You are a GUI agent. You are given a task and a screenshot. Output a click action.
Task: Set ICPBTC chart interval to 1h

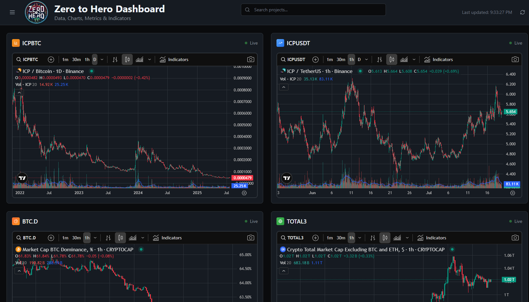tap(87, 59)
